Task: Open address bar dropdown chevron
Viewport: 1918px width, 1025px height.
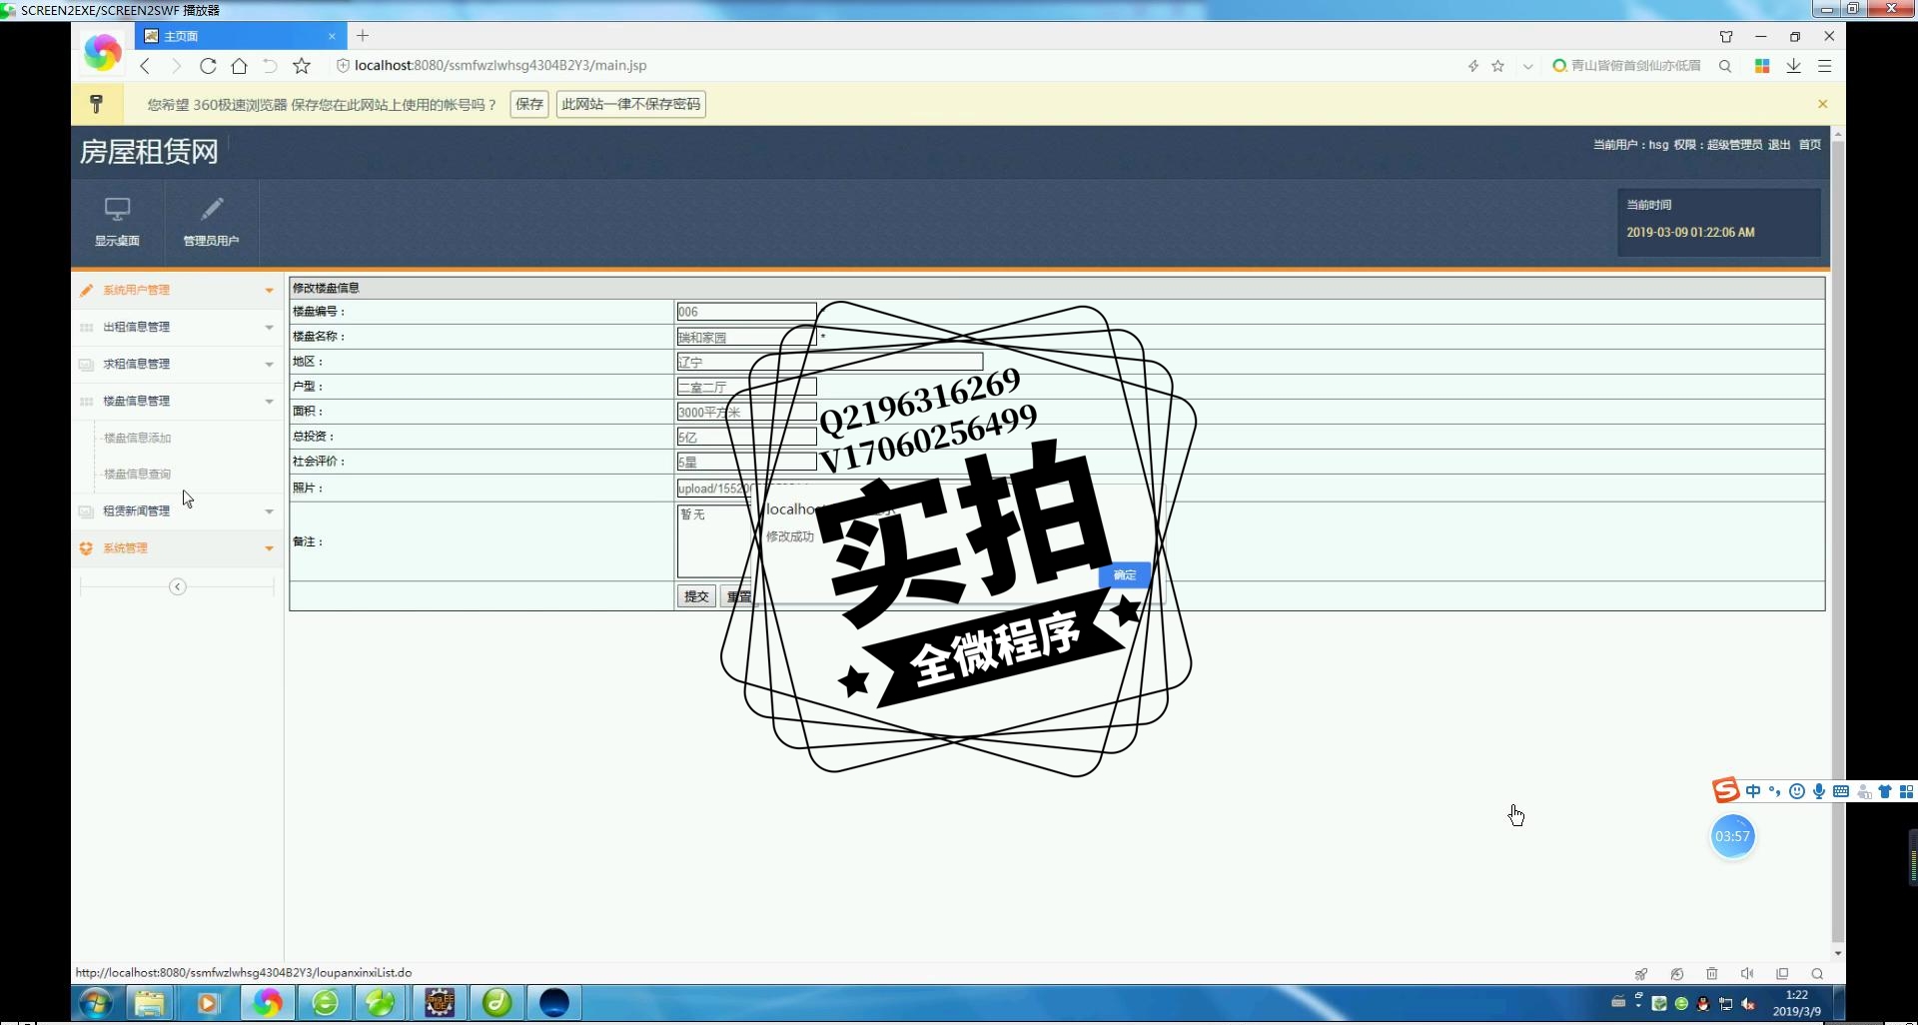Action: [x=1527, y=66]
